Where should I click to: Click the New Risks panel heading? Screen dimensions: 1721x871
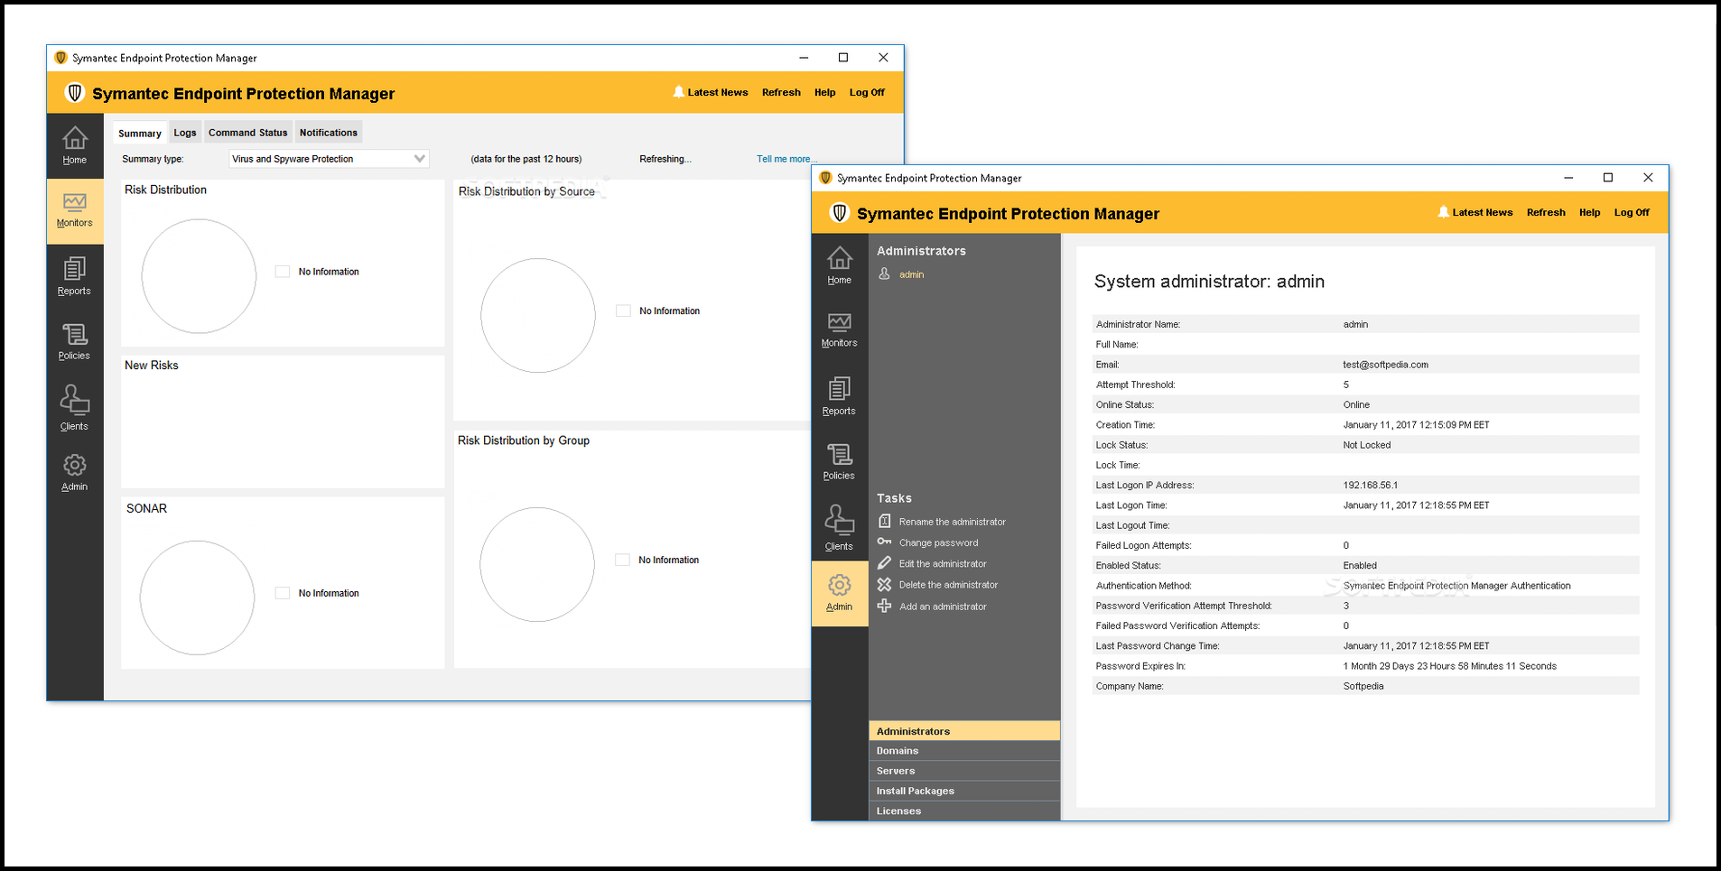[x=152, y=366]
